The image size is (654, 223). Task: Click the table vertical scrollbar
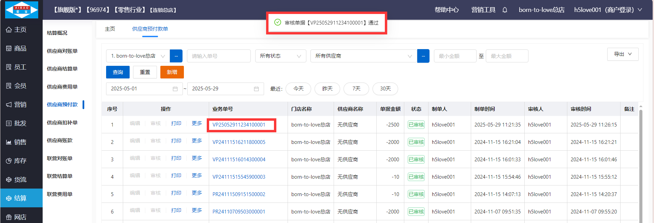pyautogui.click(x=640, y=164)
